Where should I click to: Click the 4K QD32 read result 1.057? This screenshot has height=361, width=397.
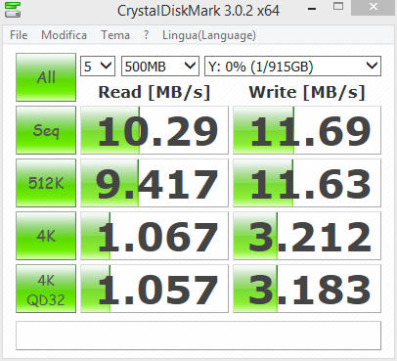coord(154,289)
